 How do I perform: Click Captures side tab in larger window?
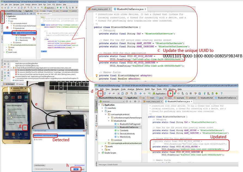pyautogui.click(x=96, y=135)
